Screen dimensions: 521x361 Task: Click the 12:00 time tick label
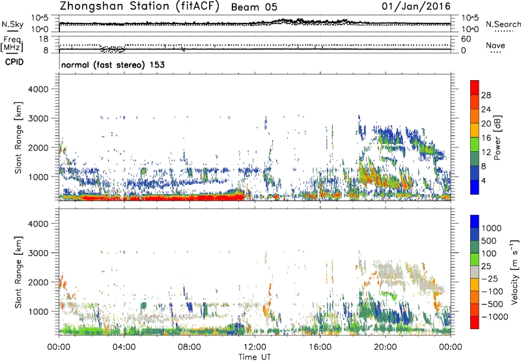click(x=255, y=347)
